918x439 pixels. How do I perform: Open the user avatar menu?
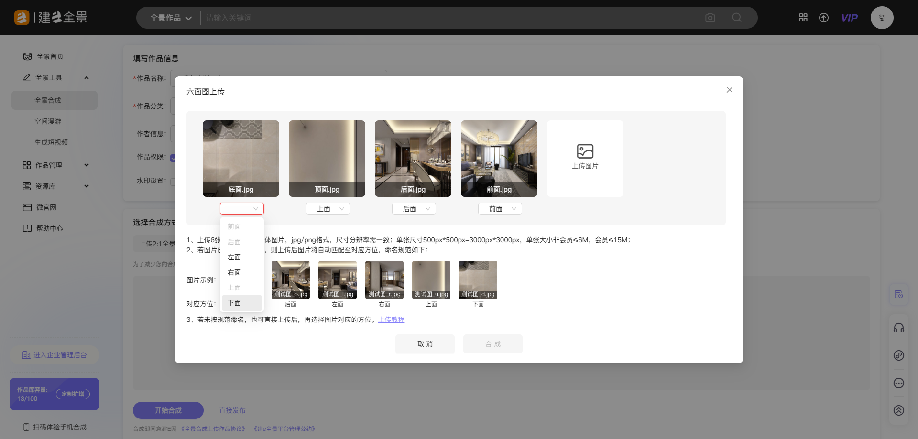tap(882, 18)
